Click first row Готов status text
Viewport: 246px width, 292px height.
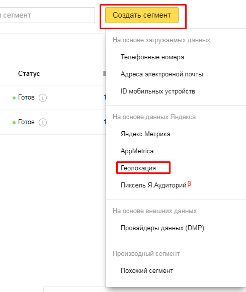(26, 98)
